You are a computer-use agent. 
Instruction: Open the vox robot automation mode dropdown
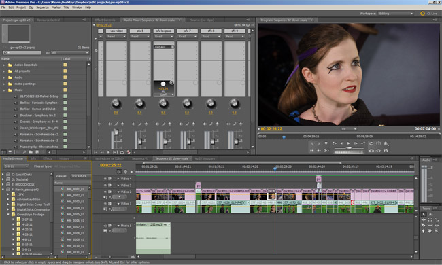[116, 36]
